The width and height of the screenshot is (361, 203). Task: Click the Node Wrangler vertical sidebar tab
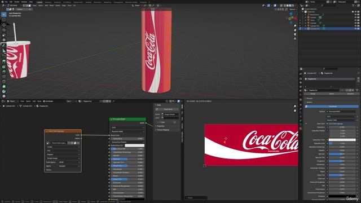point(182,136)
